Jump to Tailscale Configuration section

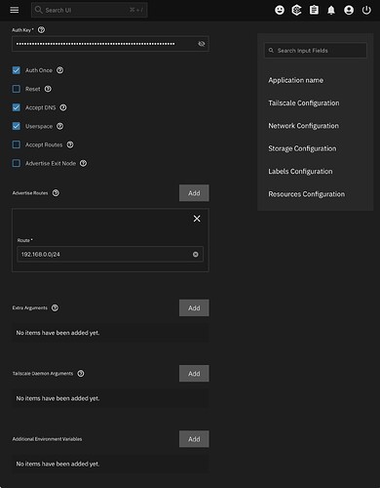(x=304, y=103)
